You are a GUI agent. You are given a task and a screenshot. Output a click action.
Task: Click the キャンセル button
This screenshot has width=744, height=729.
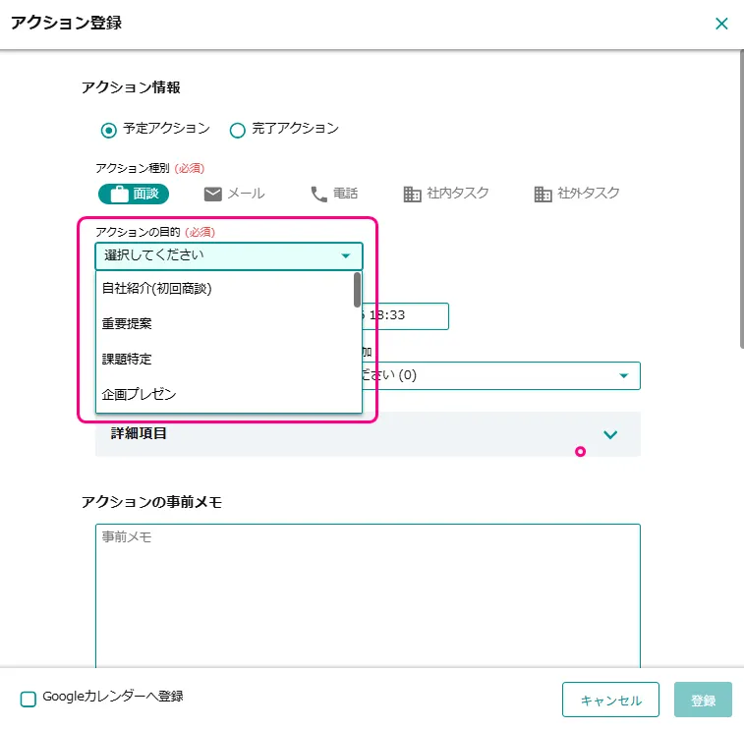click(x=610, y=700)
